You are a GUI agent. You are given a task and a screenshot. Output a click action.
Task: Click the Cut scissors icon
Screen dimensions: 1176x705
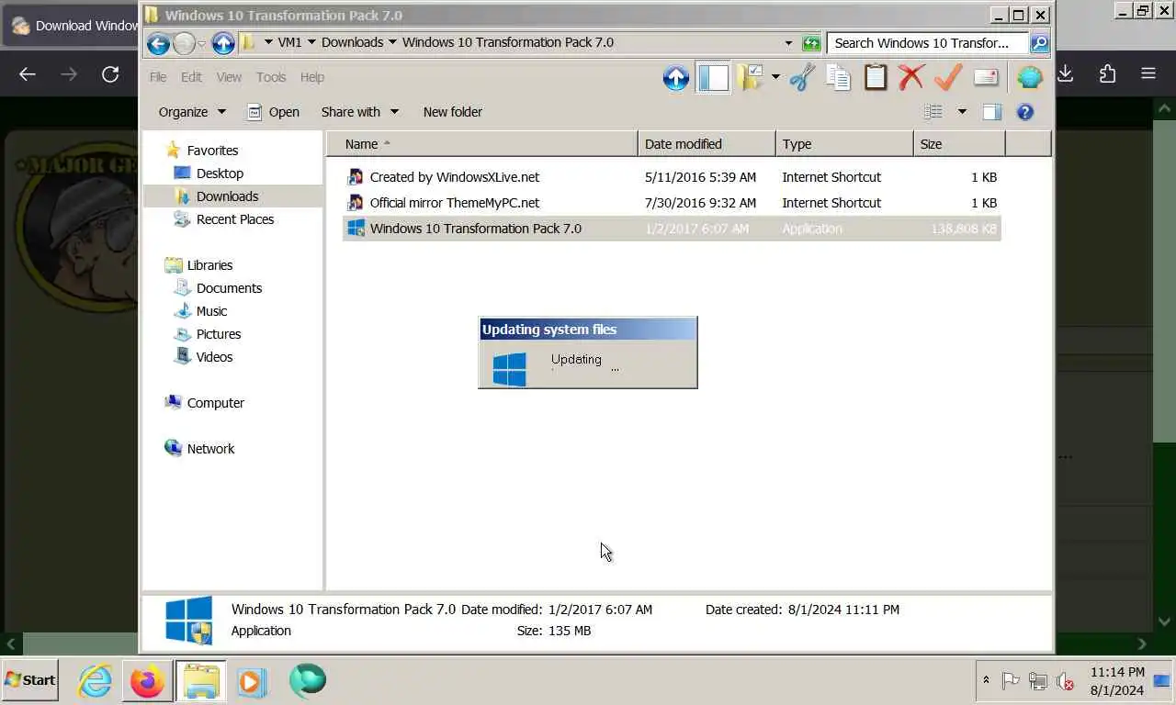[802, 78]
